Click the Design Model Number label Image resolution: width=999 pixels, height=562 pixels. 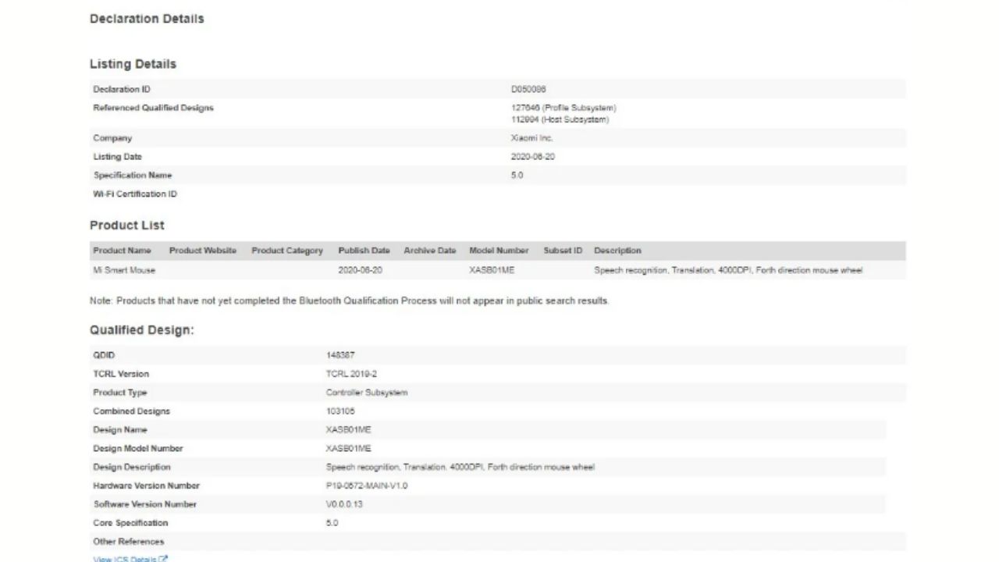[x=138, y=449]
